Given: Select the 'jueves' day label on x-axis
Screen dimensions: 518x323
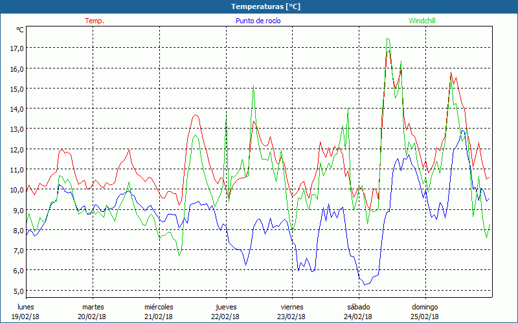Looking at the screenshot, I should click(226, 307).
